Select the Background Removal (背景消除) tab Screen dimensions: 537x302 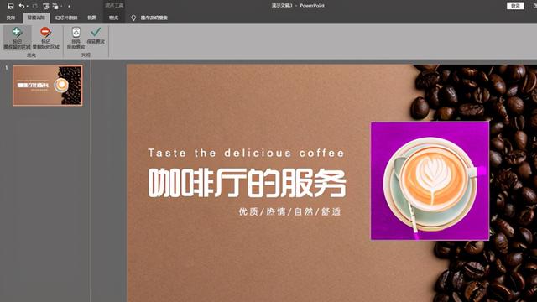tap(36, 18)
